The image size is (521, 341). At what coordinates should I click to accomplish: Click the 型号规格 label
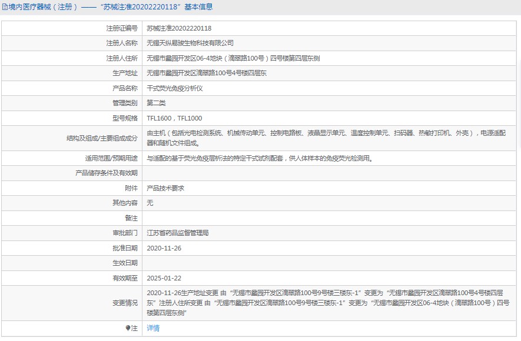pos(125,118)
